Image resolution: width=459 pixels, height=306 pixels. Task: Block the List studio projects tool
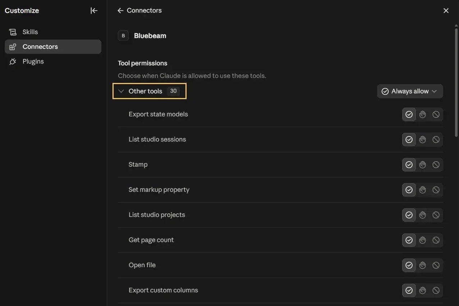pos(436,215)
